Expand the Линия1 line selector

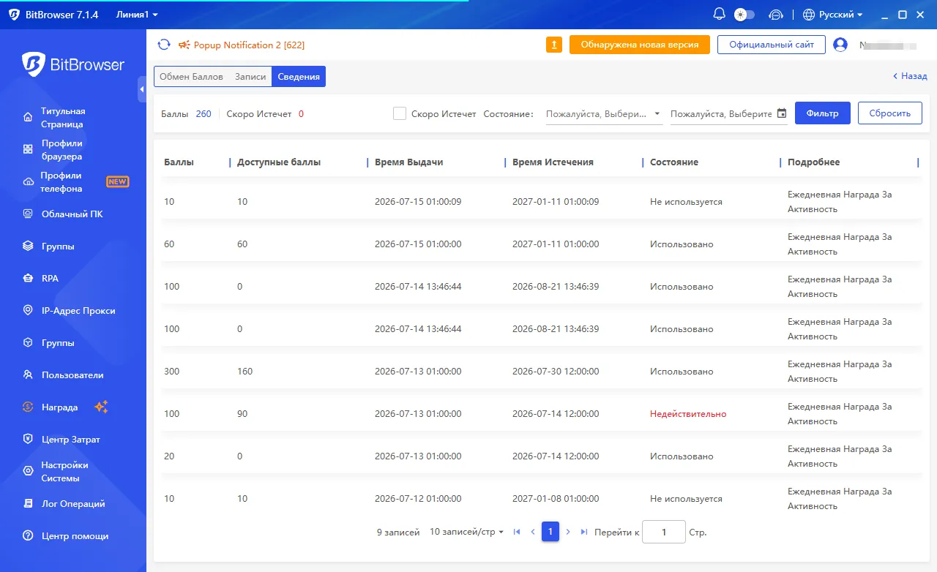click(137, 14)
